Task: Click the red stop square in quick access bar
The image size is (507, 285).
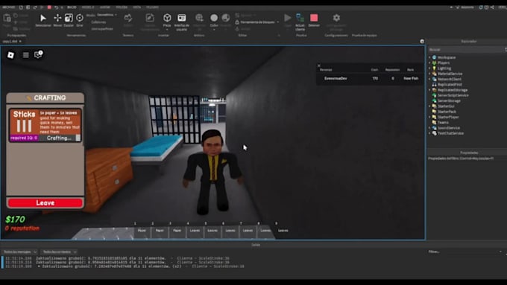Action: pos(49,7)
